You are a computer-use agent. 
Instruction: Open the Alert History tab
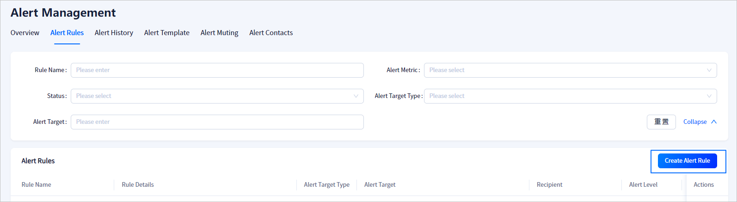pyautogui.click(x=114, y=33)
